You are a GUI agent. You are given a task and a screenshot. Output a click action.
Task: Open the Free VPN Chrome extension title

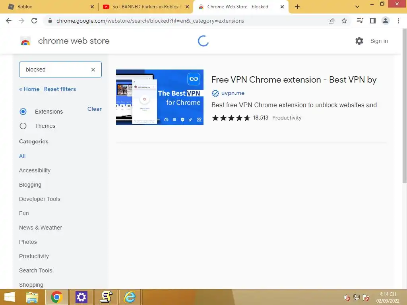pyautogui.click(x=294, y=79)
